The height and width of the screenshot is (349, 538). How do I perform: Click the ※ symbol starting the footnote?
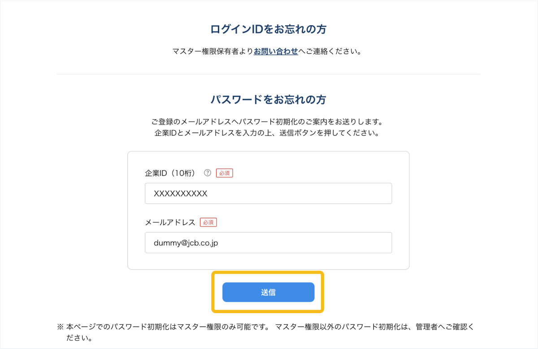click(x=61, y=327)
